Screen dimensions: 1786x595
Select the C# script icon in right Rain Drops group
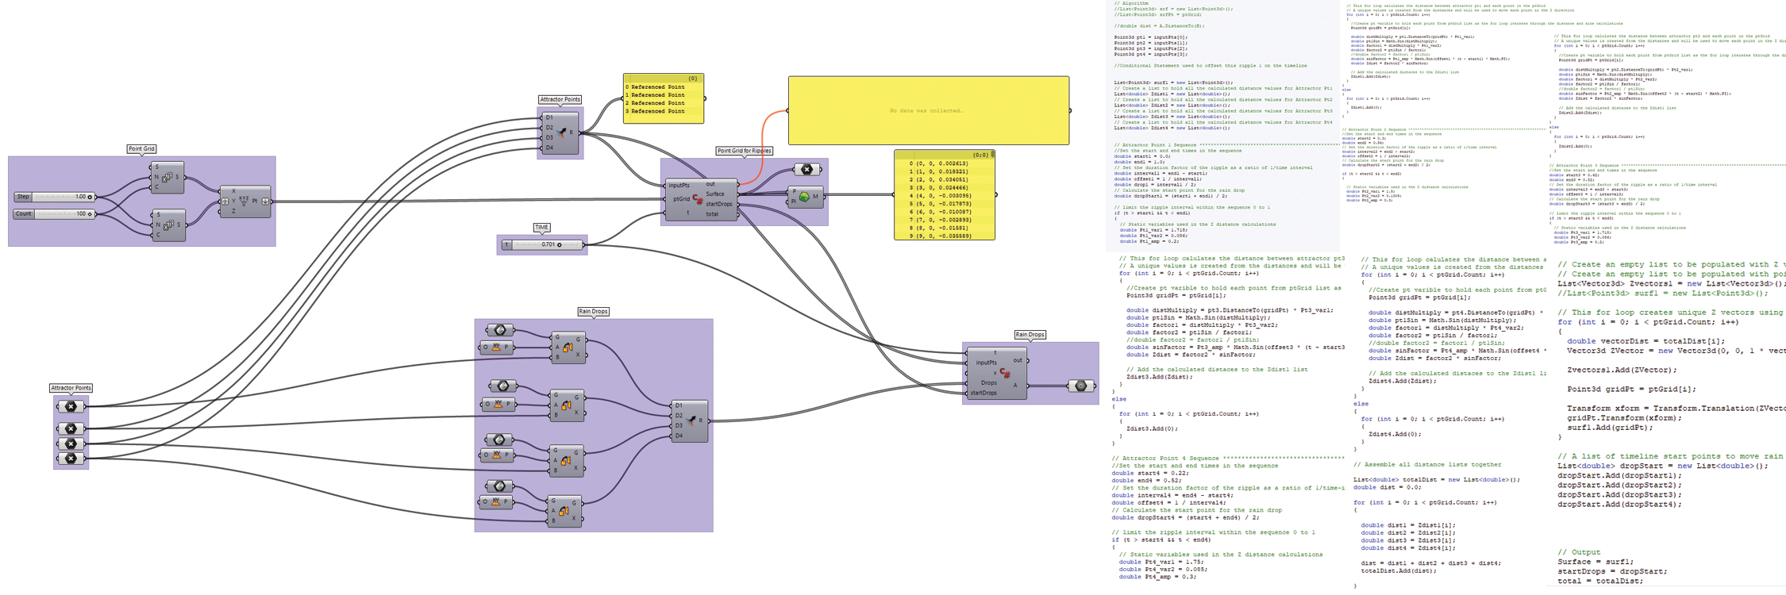[x=1005, y=373]
